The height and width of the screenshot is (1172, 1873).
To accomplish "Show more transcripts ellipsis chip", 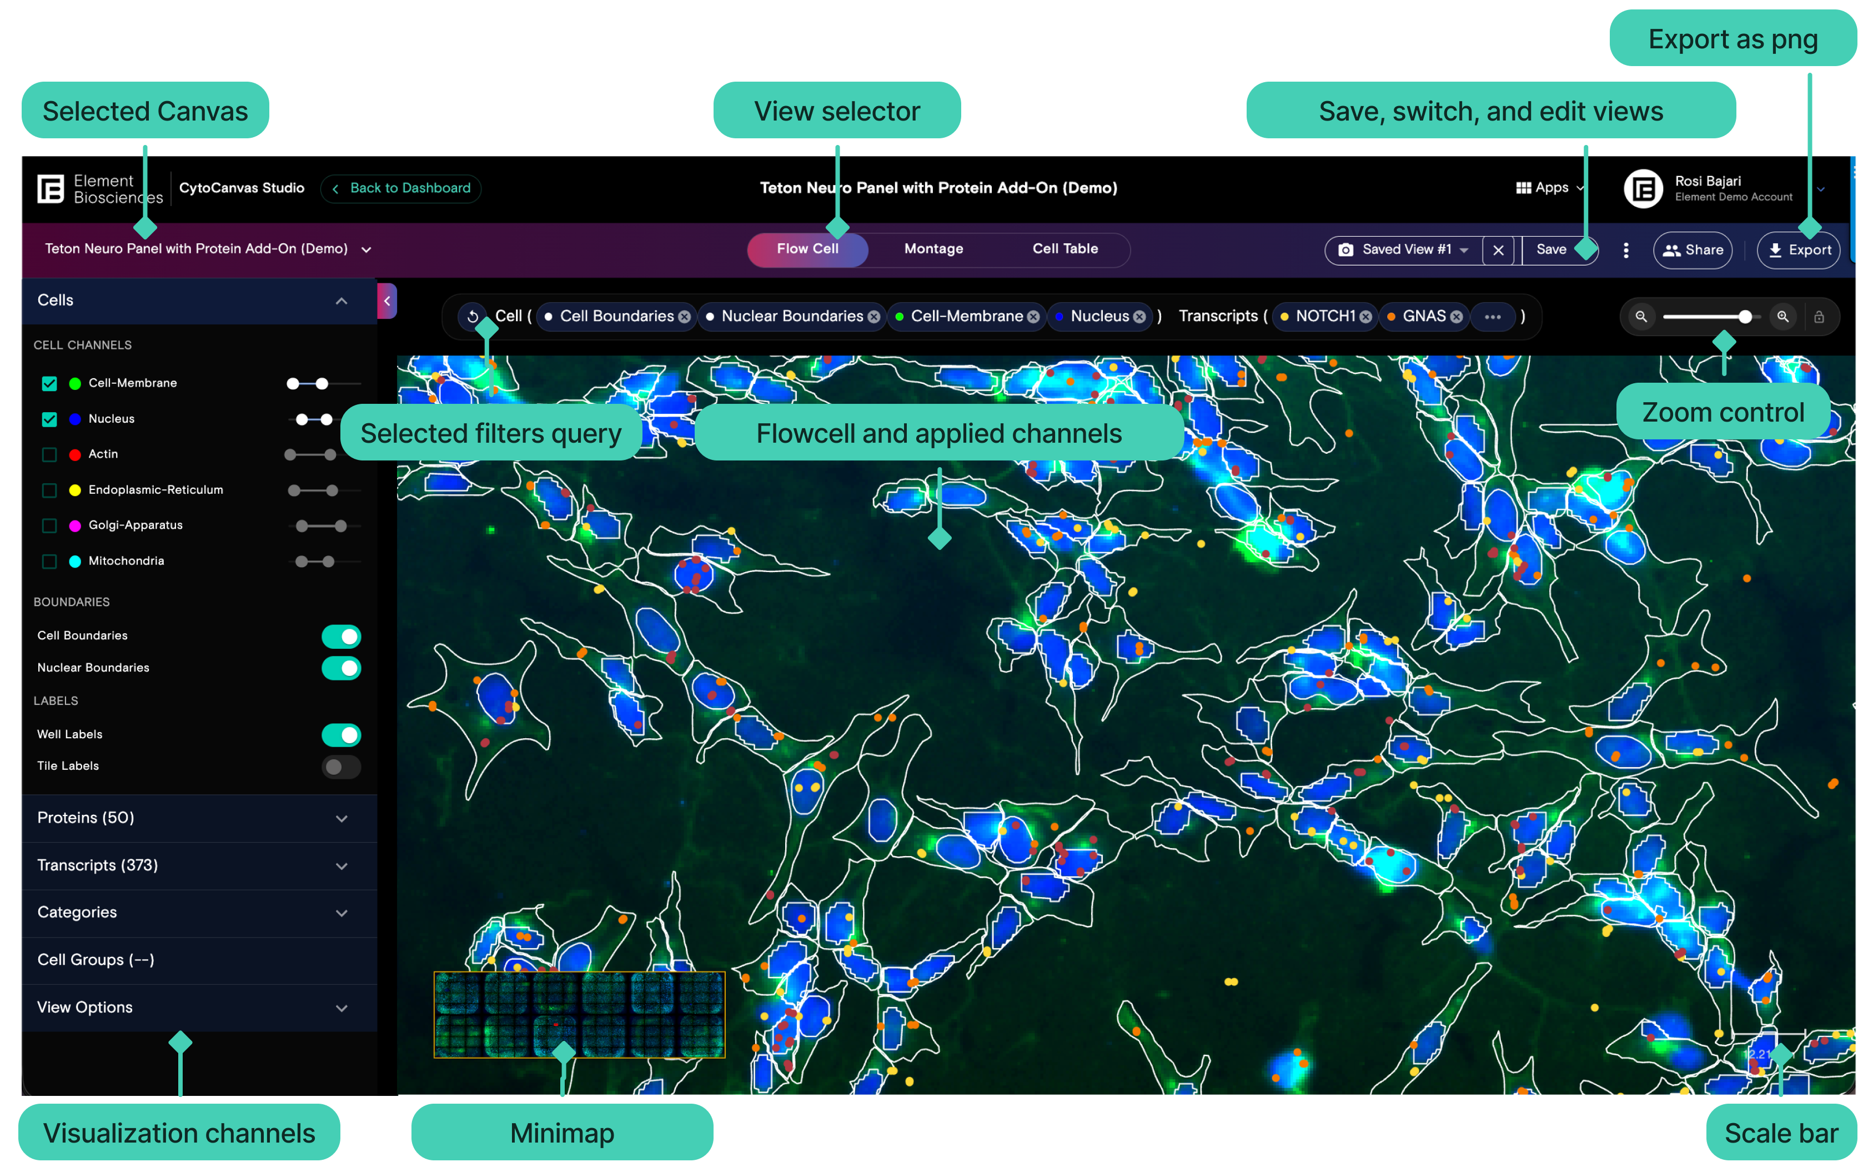I will tap(1493, 317).
